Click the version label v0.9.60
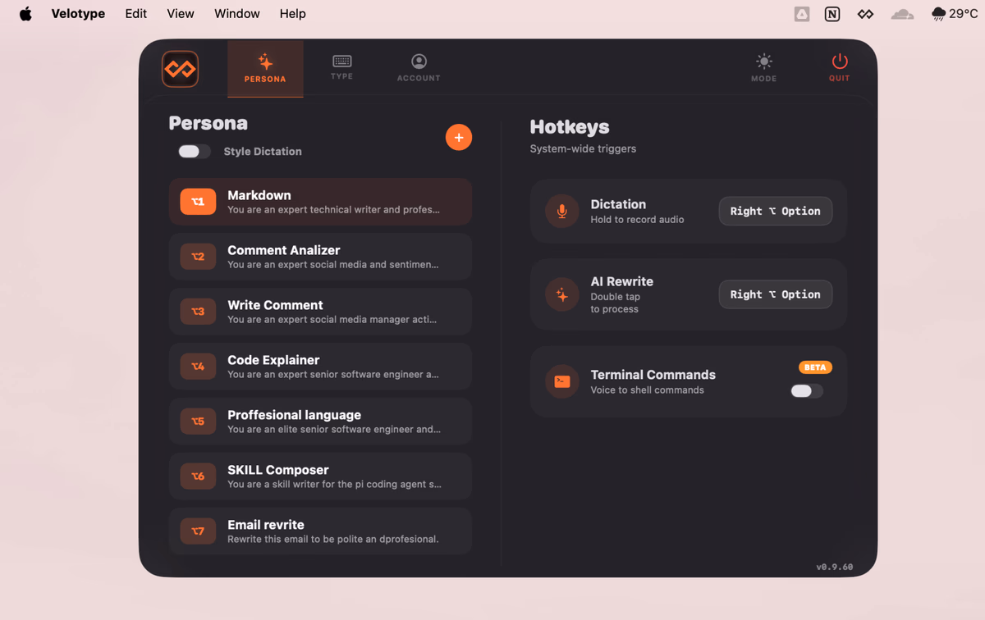The width and height of the screenshot is (985, 620). tap(834, 567)
